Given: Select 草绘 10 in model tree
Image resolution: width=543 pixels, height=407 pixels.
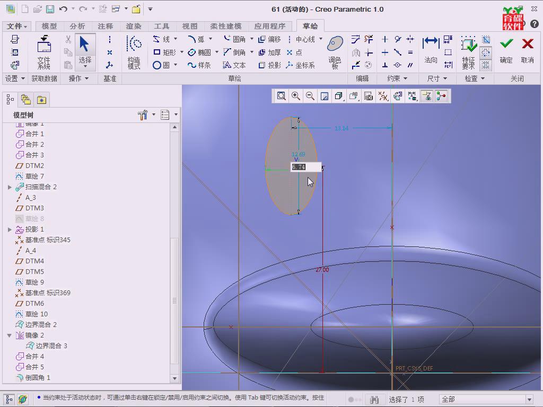Looking at the screenshot, I should point(31,314).
